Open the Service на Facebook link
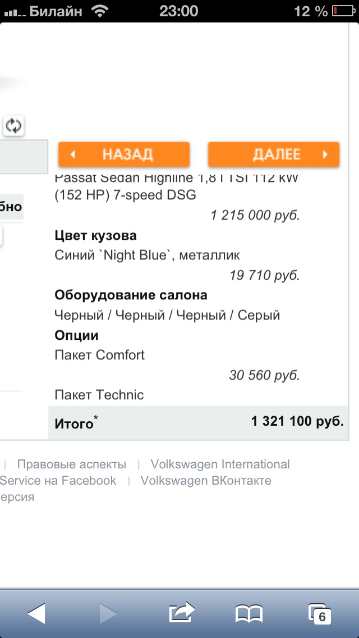The width and height of the screenshot is (359, 638). tap(58, 481)
